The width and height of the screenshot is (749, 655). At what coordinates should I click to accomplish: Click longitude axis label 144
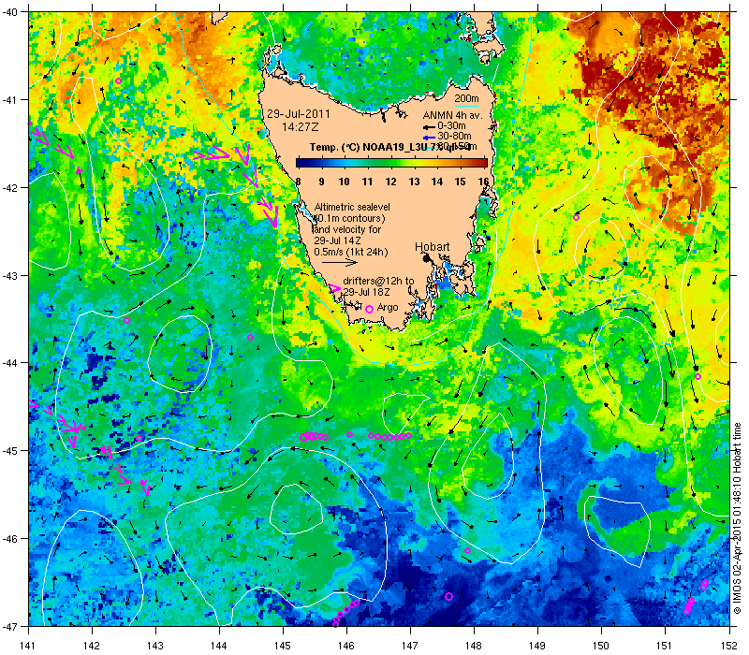pyautogui.click(x=219, y=646)
